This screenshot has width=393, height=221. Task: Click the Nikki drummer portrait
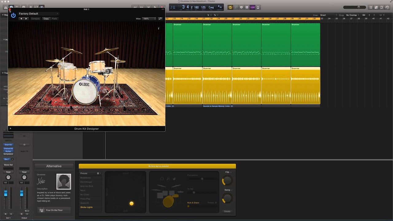tap(64, 181)
